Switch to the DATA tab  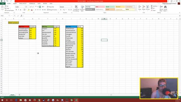39,4
